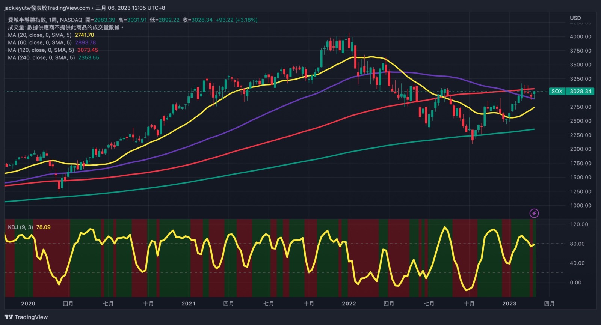This screenshot has width=601, height=325.
Task: Click the purple lightning bolt icon
Action: [534, 213]
